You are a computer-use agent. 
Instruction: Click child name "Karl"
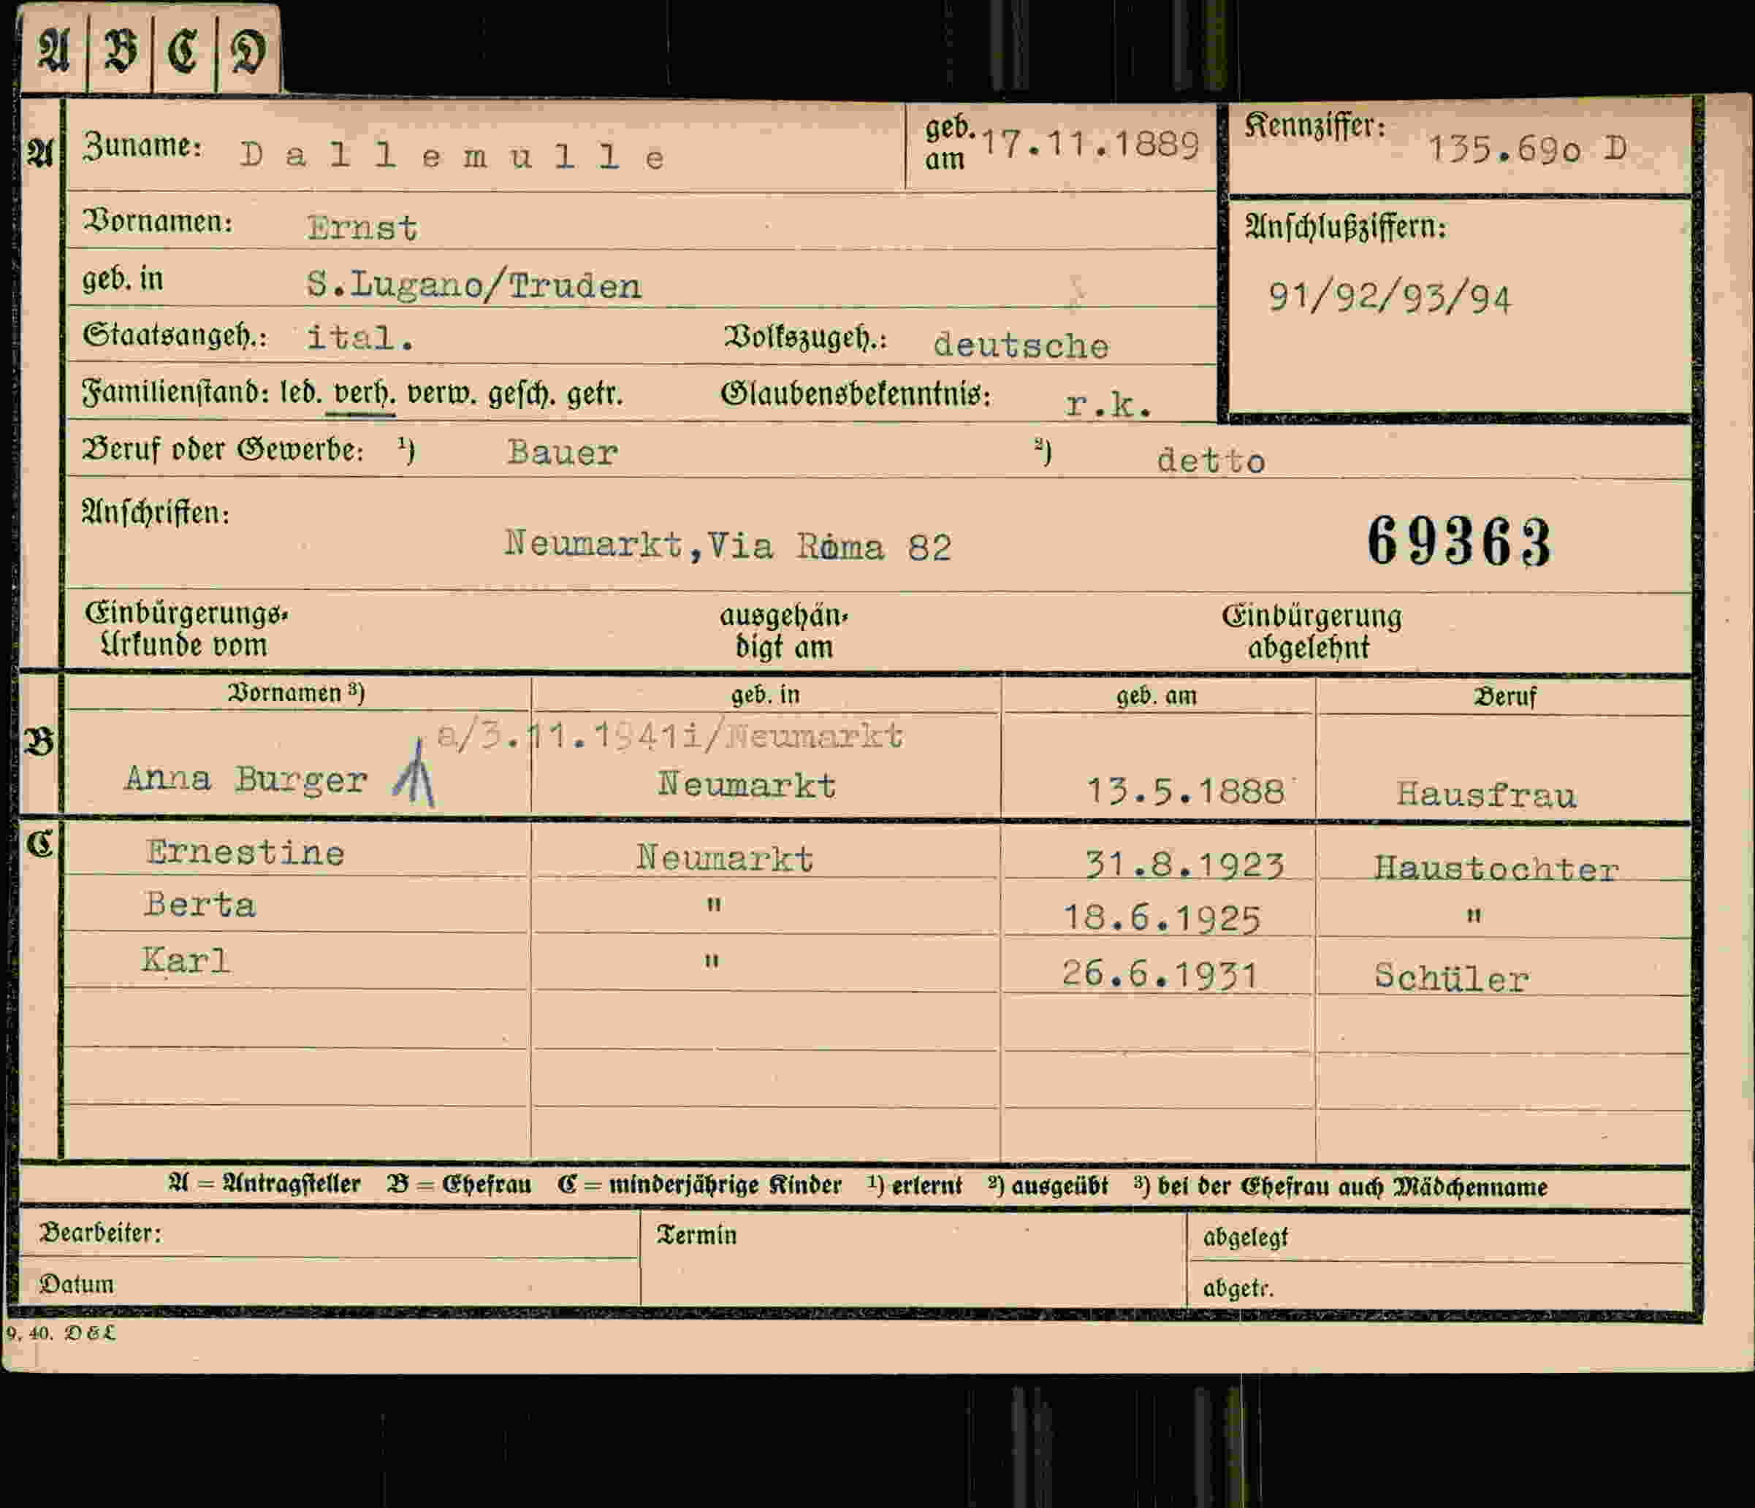186,960
